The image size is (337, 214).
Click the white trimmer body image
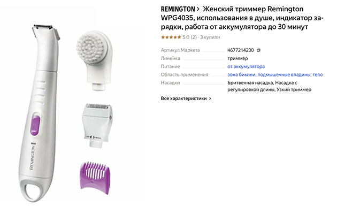click(40, 113)
